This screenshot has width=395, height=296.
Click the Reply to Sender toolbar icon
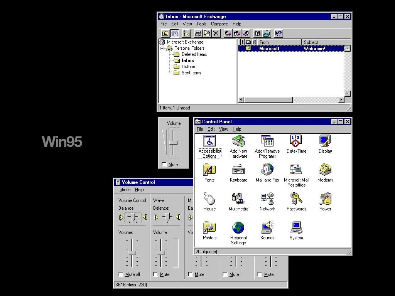228,34
